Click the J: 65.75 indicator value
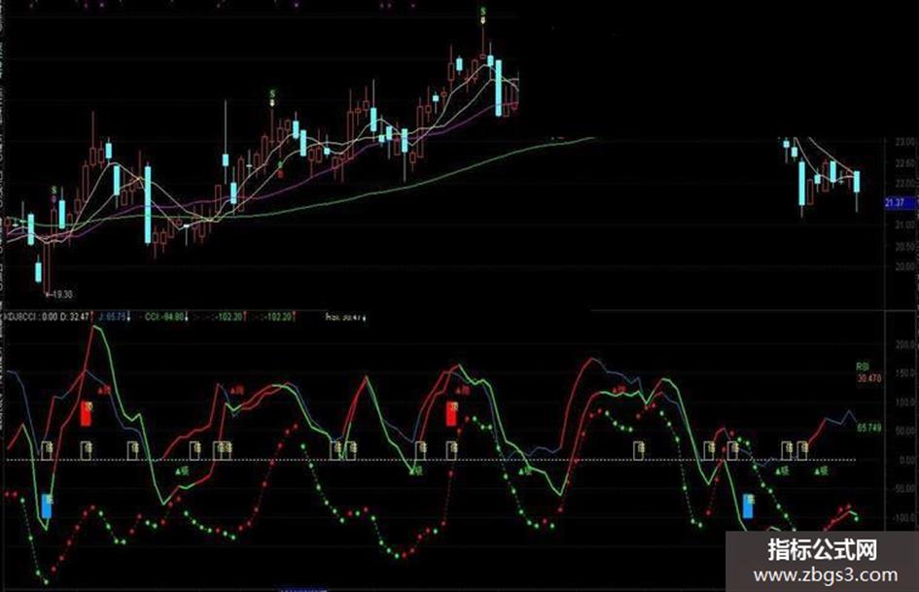Screen dimensions: 919x592 [113, 317]
